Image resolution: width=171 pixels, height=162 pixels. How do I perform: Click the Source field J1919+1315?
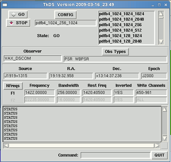pos(25,76)
